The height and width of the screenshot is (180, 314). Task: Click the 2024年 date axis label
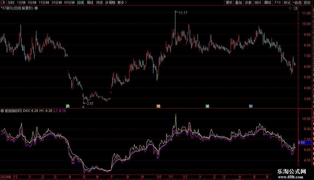tap(6, 177)
